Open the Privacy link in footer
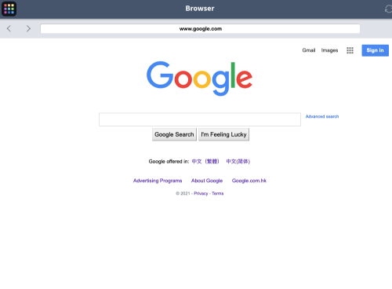 tap(201, 193)
